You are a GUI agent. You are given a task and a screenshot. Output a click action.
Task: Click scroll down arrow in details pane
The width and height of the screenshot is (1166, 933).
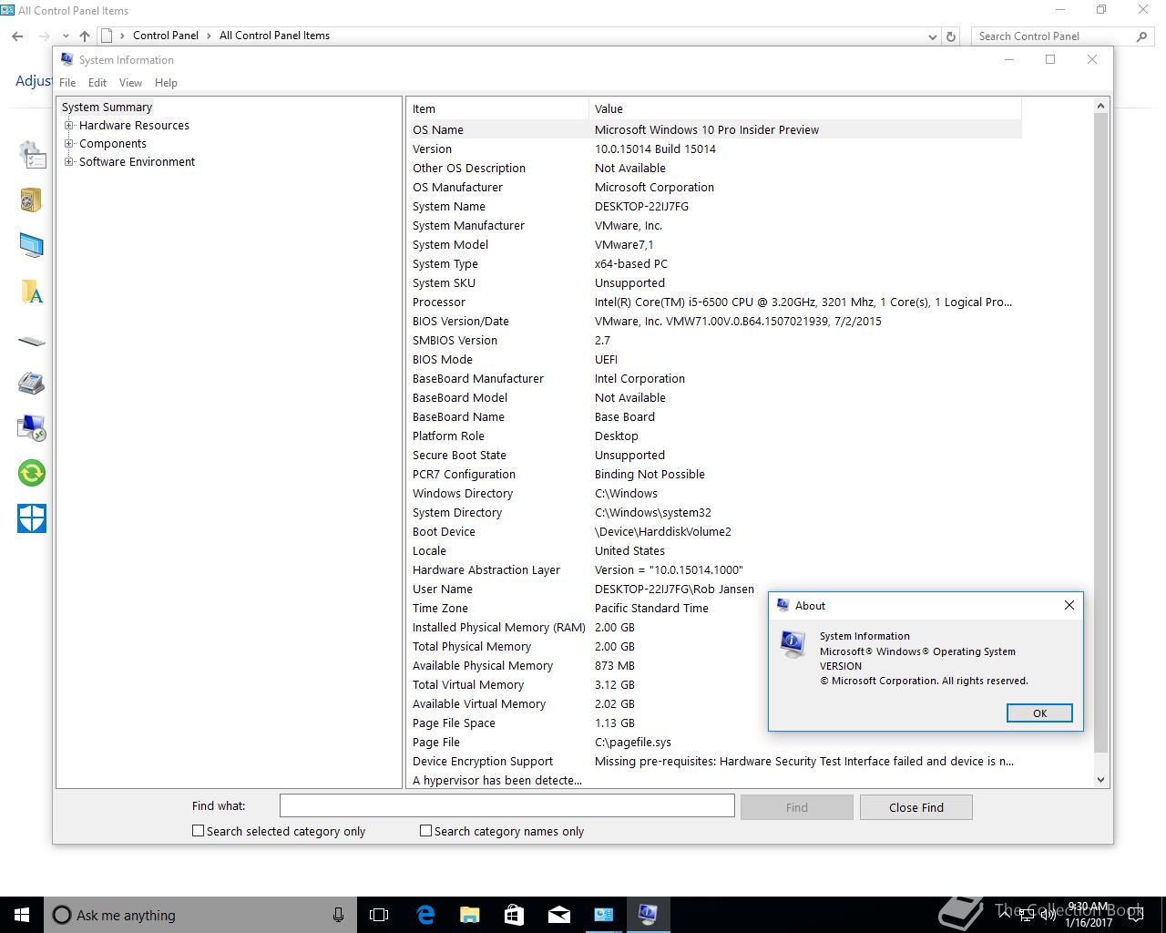tap(1100, 779)
